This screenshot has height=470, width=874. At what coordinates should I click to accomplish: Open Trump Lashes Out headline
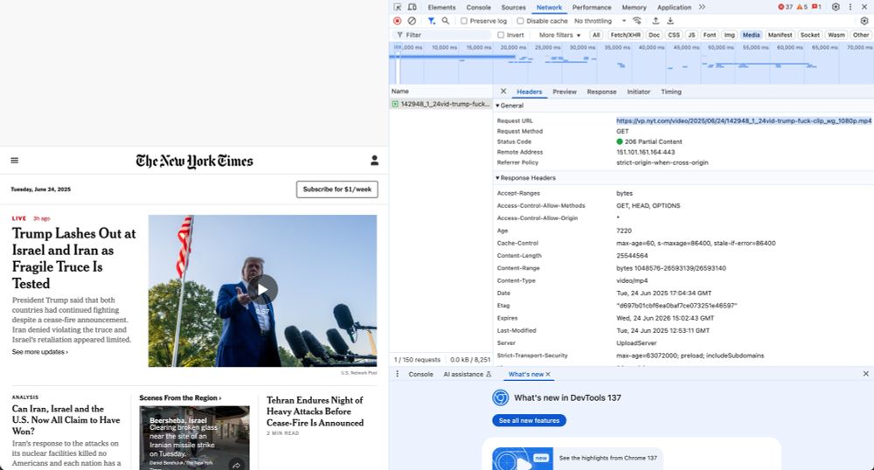[x=73, y=259]
